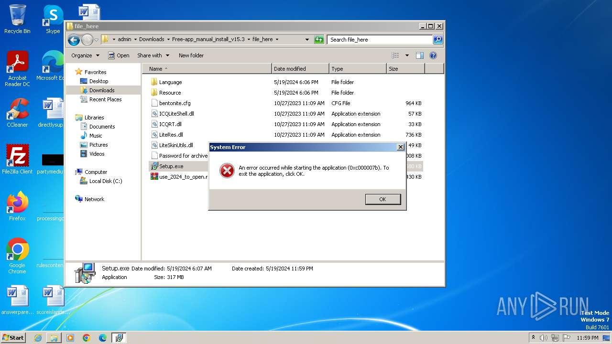
Task: Open Local Disk (C:) in sidebar
Action: click(x=105, y=181)
